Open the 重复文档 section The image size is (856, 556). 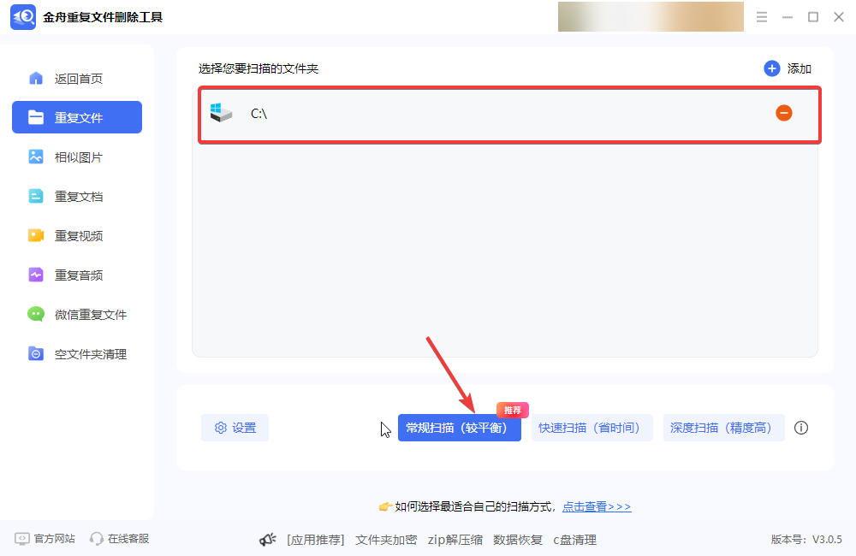click(x=77, y=197)
